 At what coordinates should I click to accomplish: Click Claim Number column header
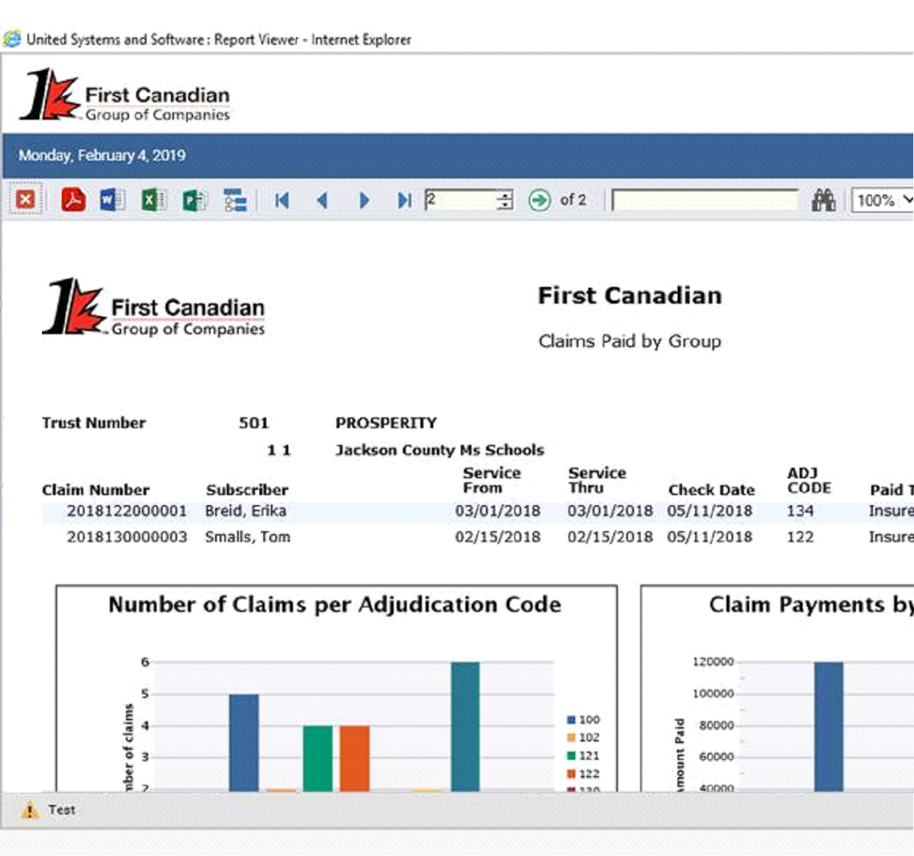95,490
